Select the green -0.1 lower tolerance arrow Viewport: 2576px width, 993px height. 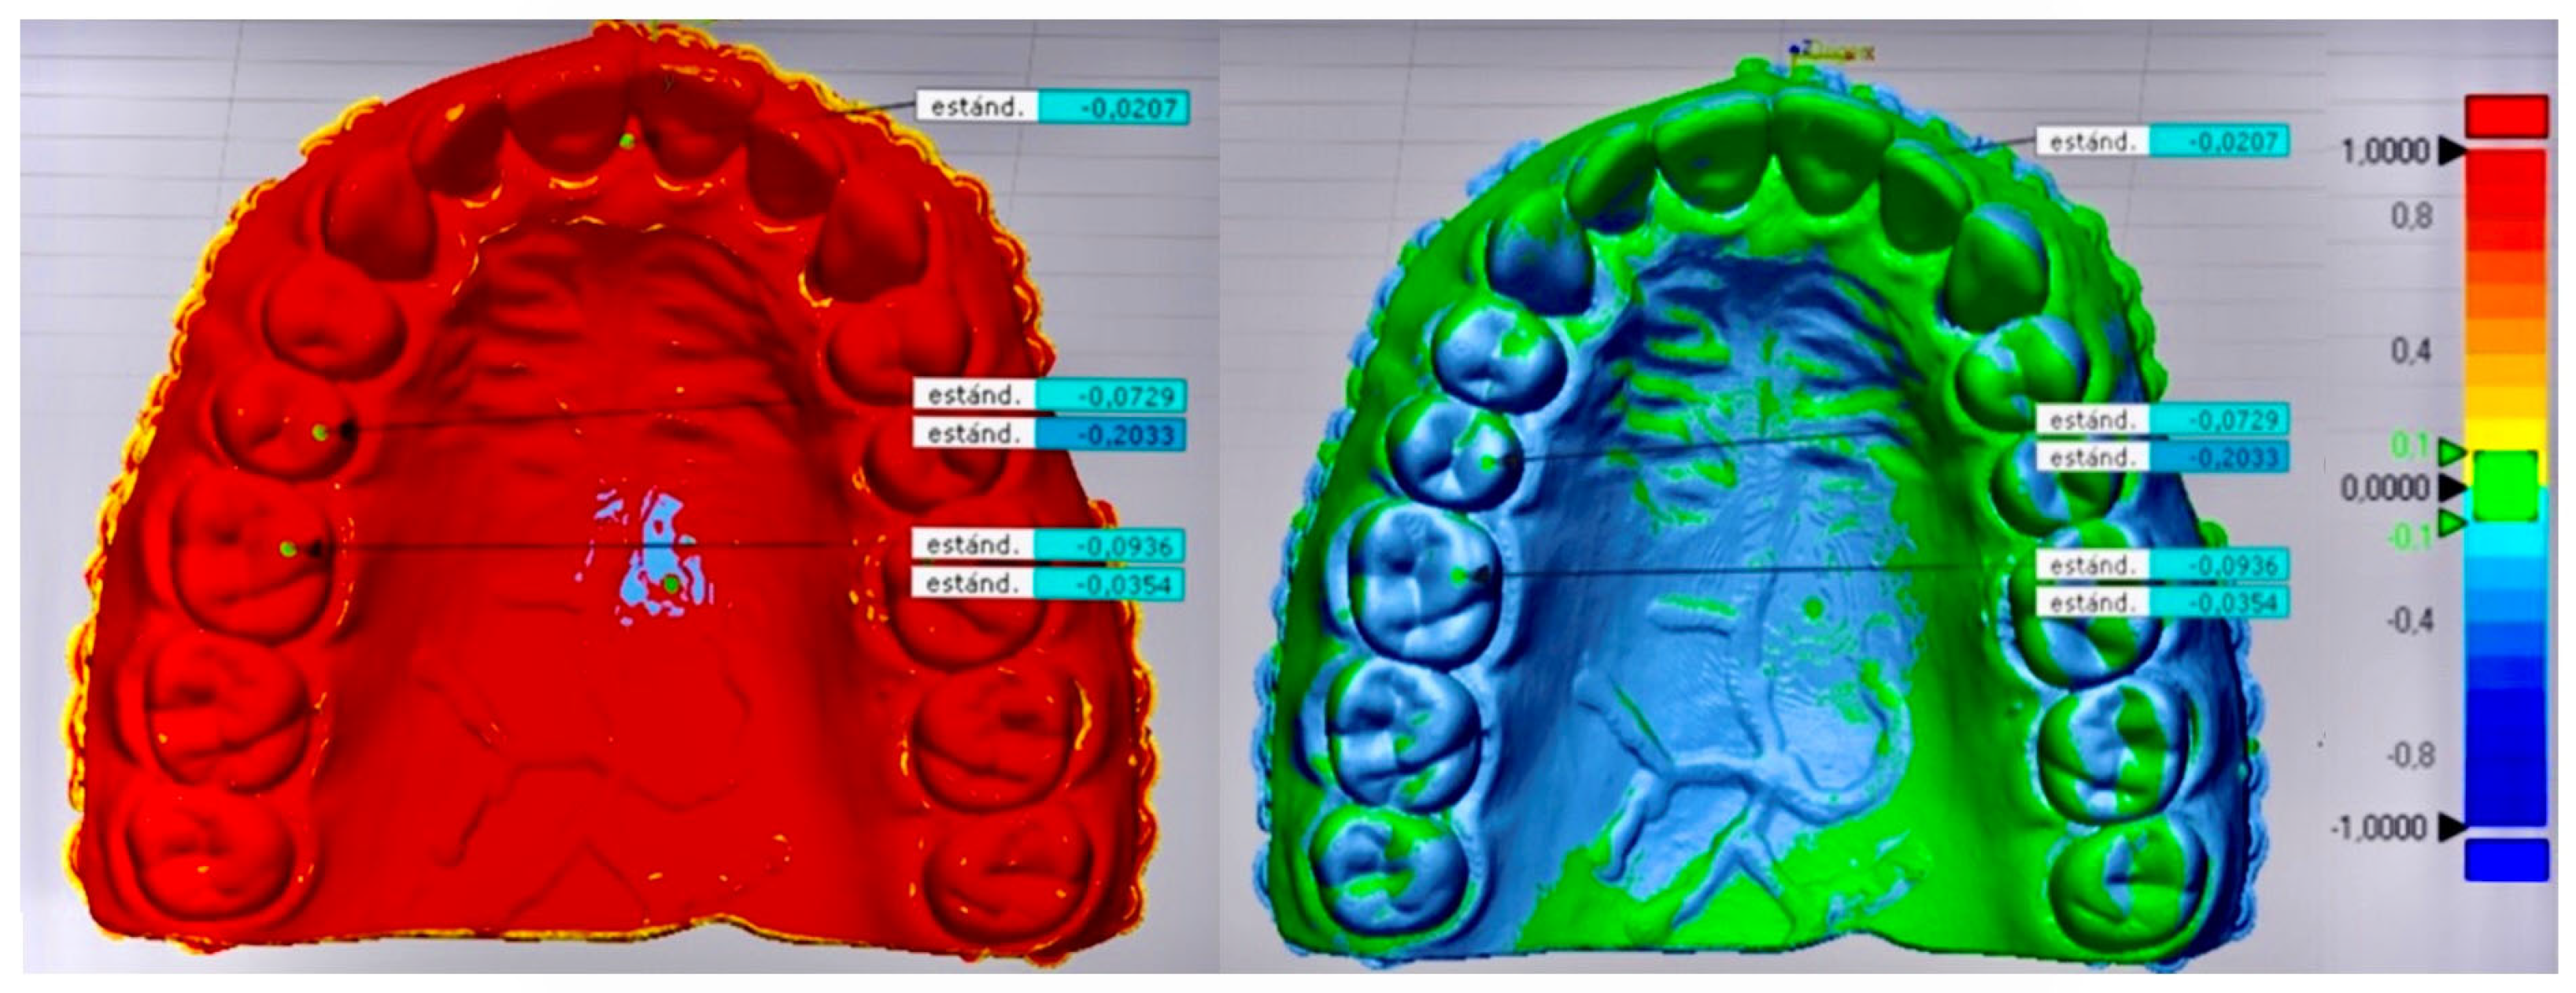2452,523
